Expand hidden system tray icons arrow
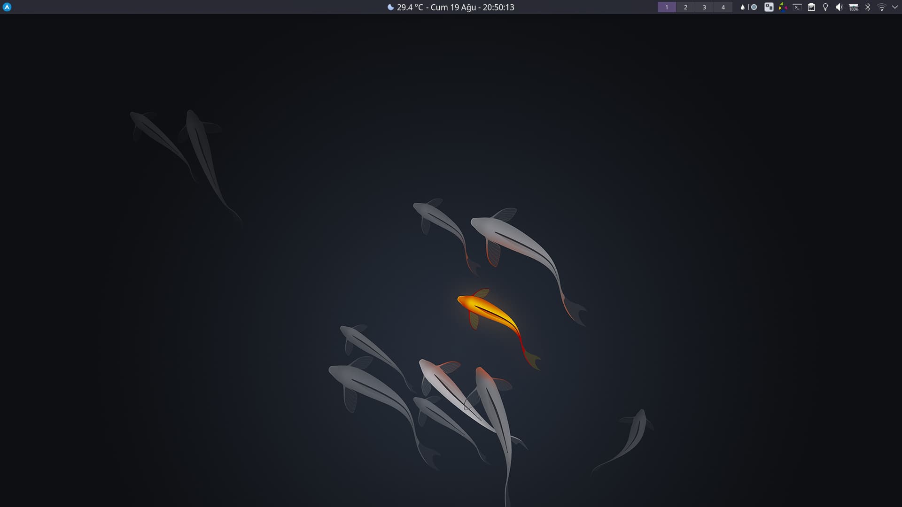The width and height of the screenshot is (902, 507). pyautogui.click(x=894, y=7)
